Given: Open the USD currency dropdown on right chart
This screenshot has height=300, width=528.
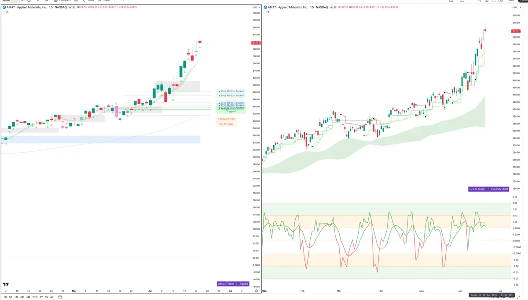Looking at the screenshot, I should point(516,7).
